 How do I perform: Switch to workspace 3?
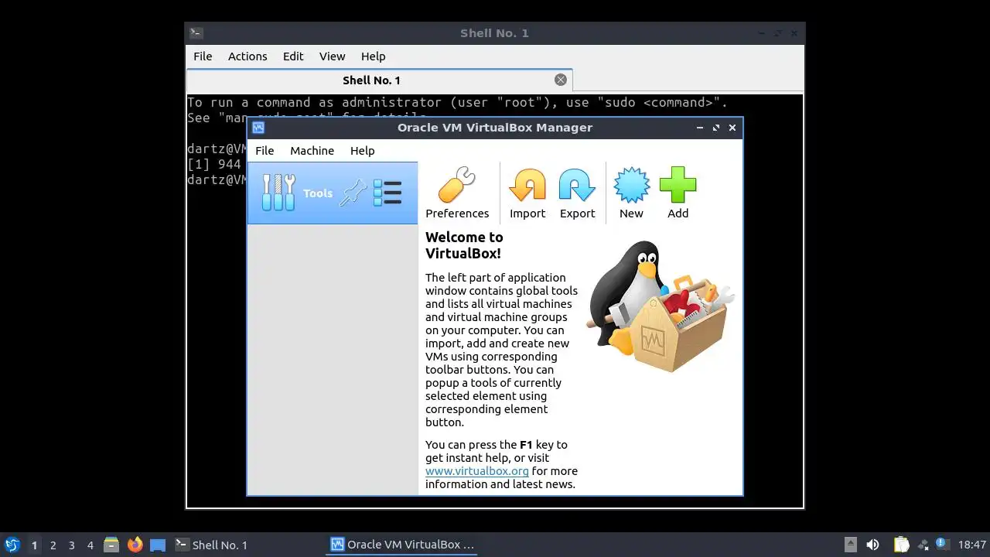(72, 545)
